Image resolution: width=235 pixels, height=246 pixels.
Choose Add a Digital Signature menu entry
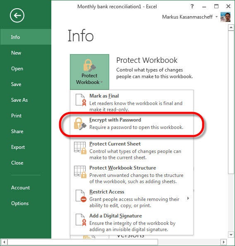(132, 222)
